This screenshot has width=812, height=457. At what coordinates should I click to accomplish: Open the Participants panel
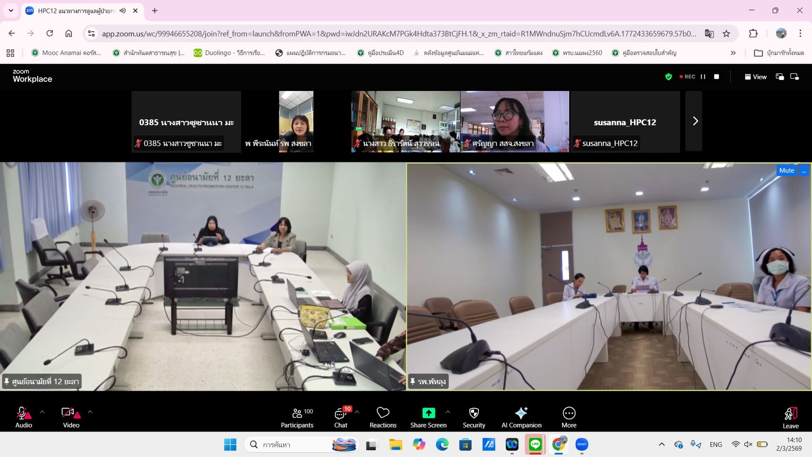coord(297,417)
